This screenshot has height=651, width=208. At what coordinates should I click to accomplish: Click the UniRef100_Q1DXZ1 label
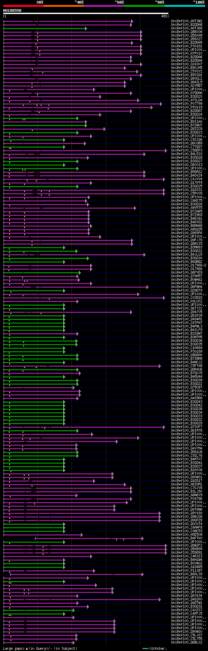[x=187, y=190]
